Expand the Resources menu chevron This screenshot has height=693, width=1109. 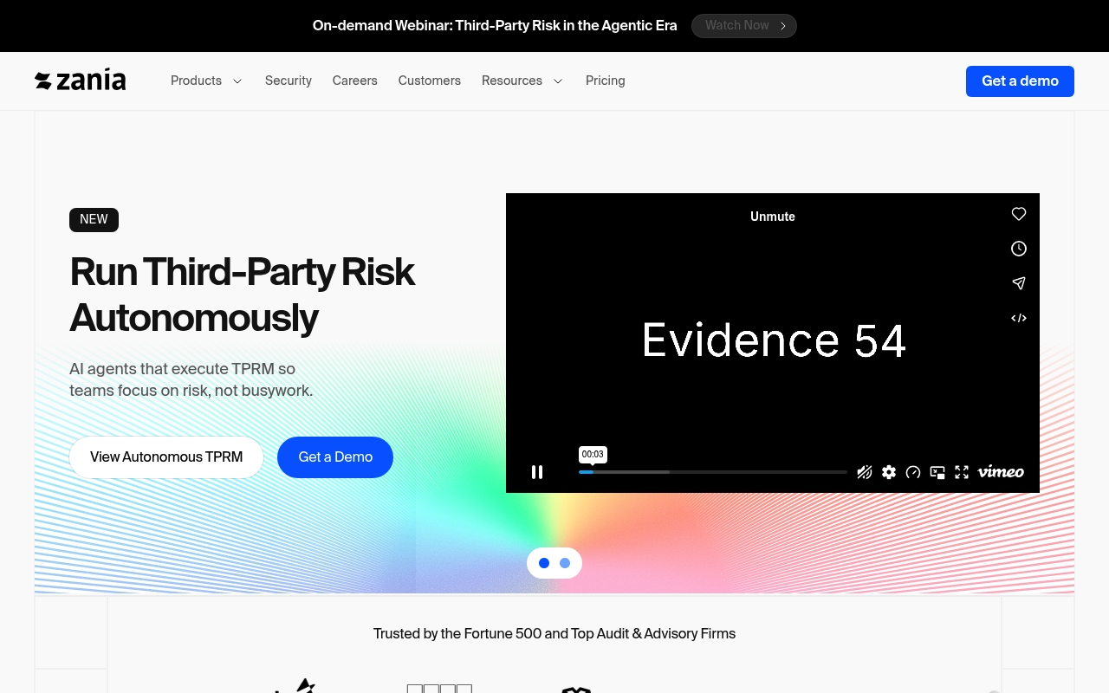pos(558,81)
